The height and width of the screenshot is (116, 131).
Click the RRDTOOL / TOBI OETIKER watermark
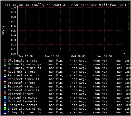(129, 16)
